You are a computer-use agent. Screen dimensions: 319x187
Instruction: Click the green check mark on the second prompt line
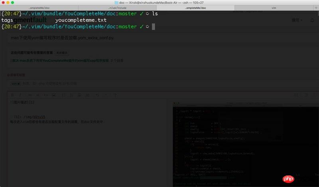[x=142, y=27]
